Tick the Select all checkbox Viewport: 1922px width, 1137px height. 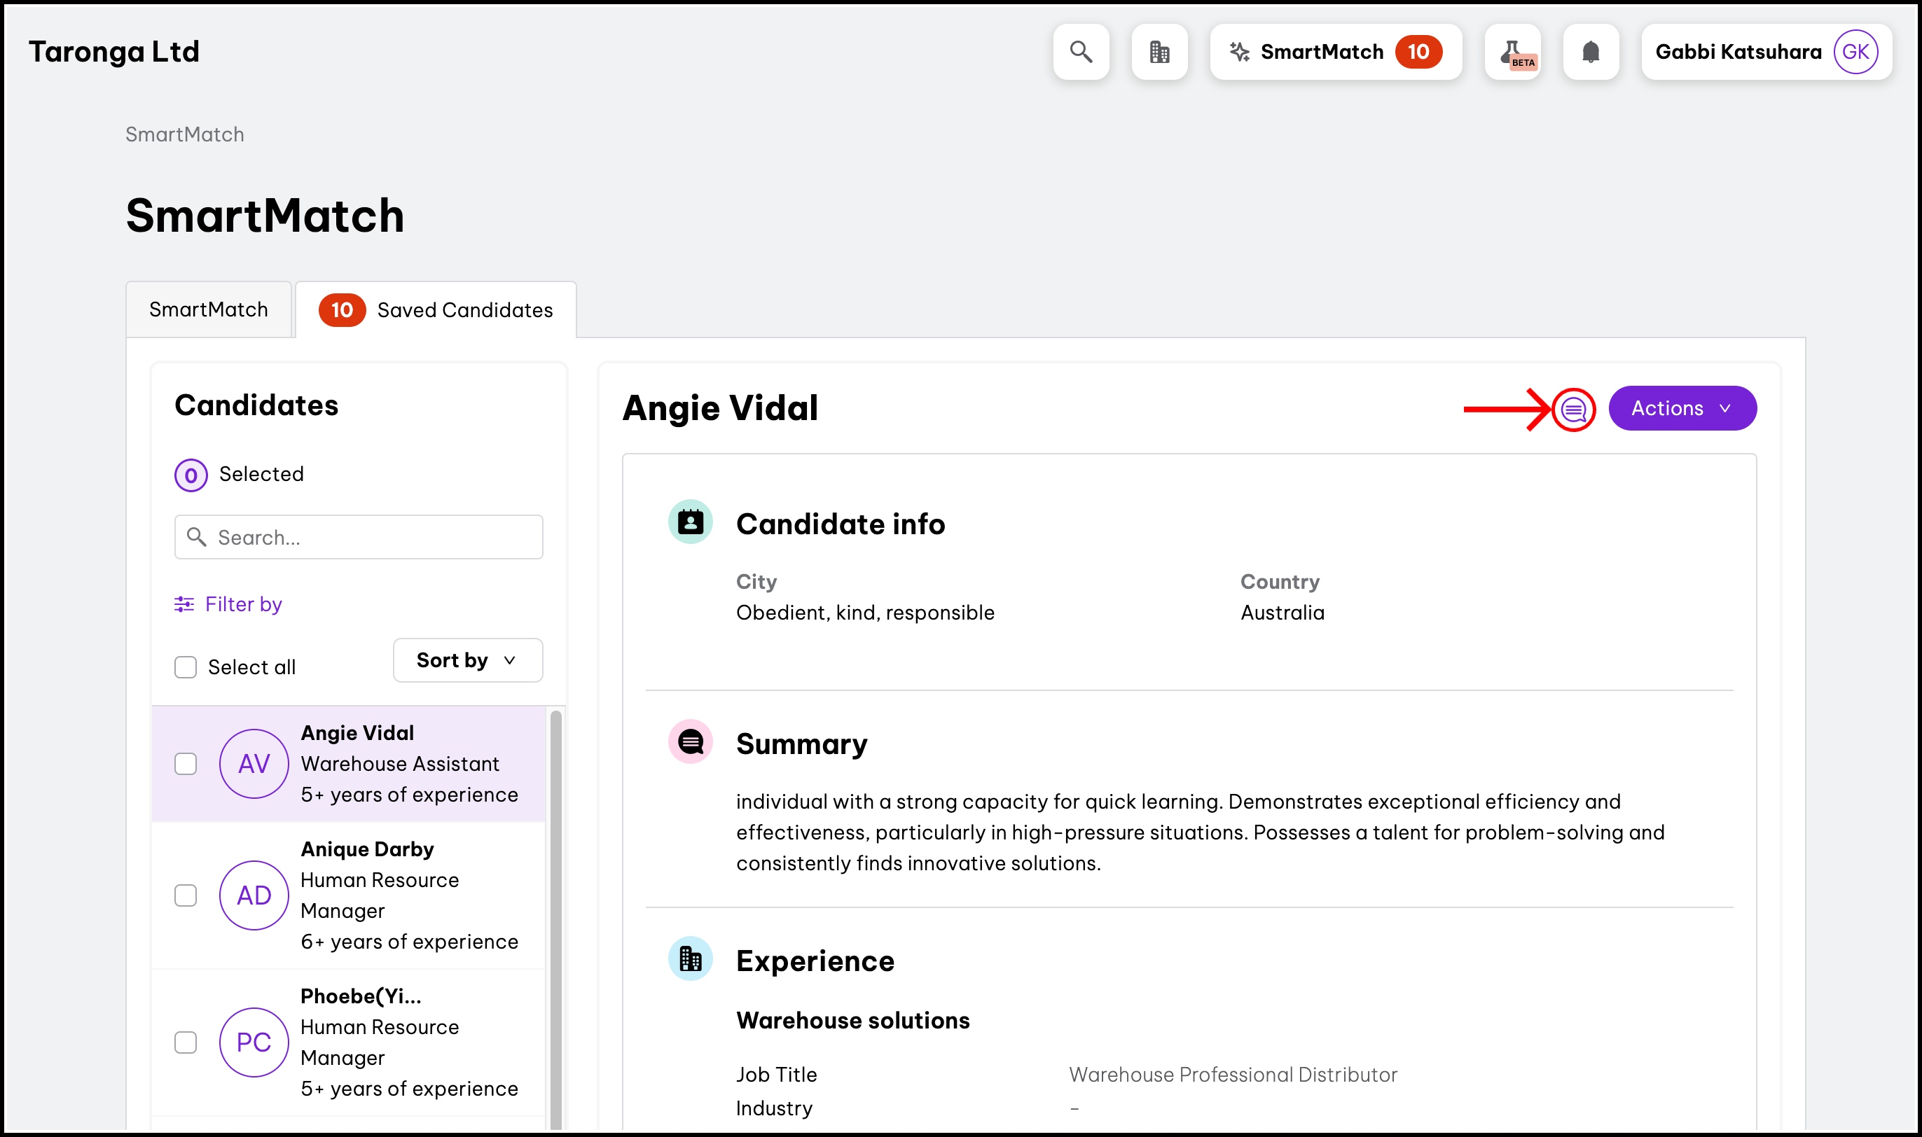186,667
